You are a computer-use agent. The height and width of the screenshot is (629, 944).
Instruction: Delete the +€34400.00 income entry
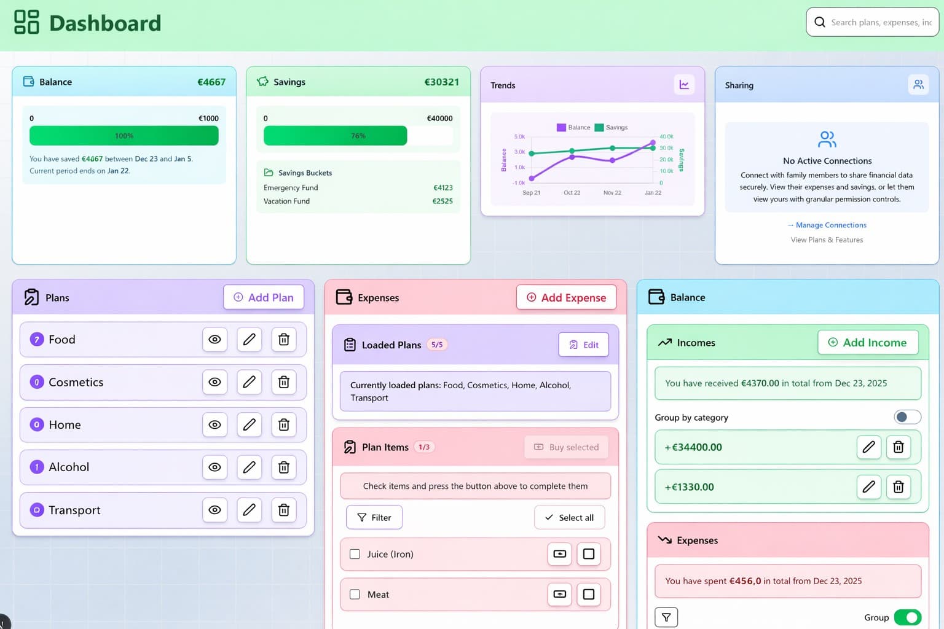[899, 447]
